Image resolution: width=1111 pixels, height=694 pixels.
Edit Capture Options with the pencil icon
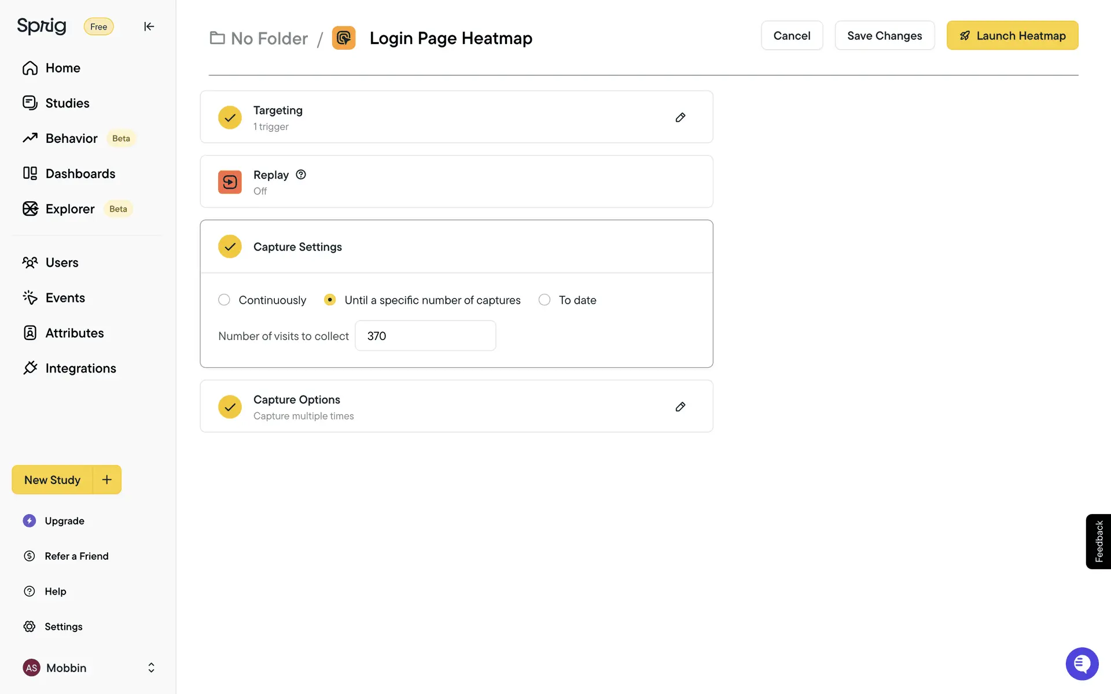[680, 407]
